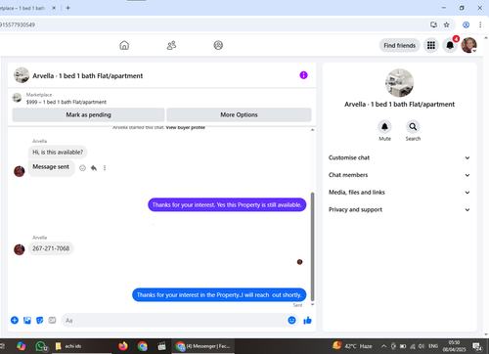Viewport: 489px width, 354px height.
Task: Open Chrome Messenger window in taskbar
Action: coord(202,346)
